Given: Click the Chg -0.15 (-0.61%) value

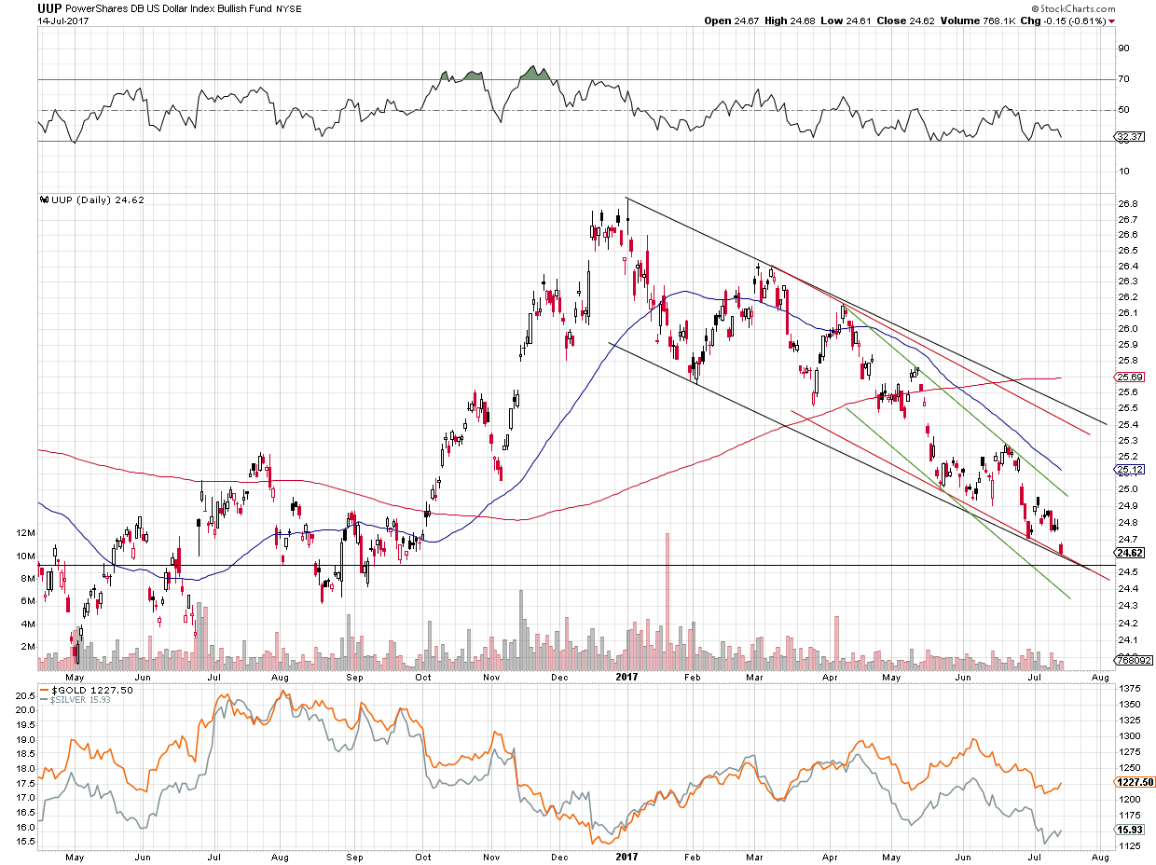Looking at the screenshot, I should pyautogui.click(x=1065, y=21).
